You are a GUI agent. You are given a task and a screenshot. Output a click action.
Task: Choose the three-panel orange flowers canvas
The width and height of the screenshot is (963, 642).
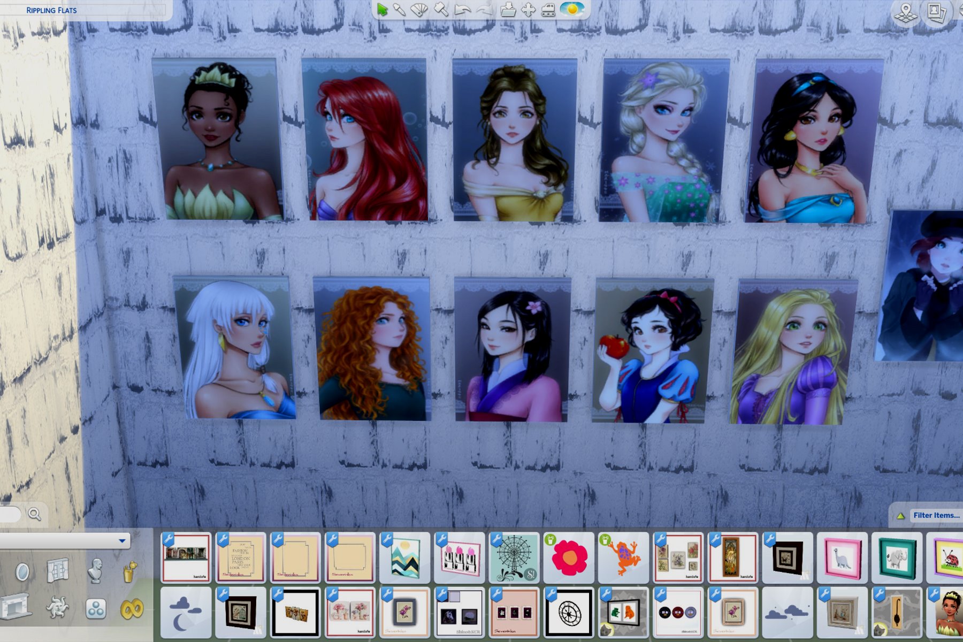click(x=295, y=612)
